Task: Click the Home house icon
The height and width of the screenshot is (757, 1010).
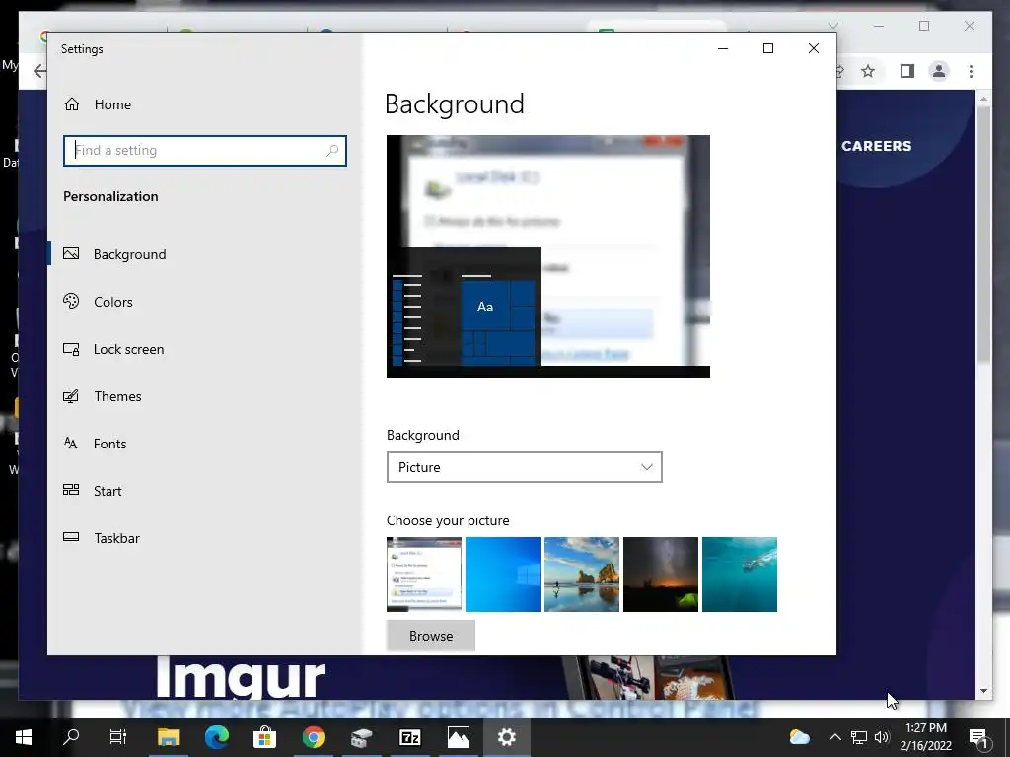Action: [71, 104]
